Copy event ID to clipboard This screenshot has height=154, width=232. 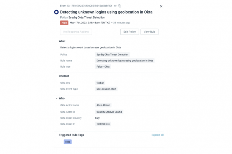[120, 6]
